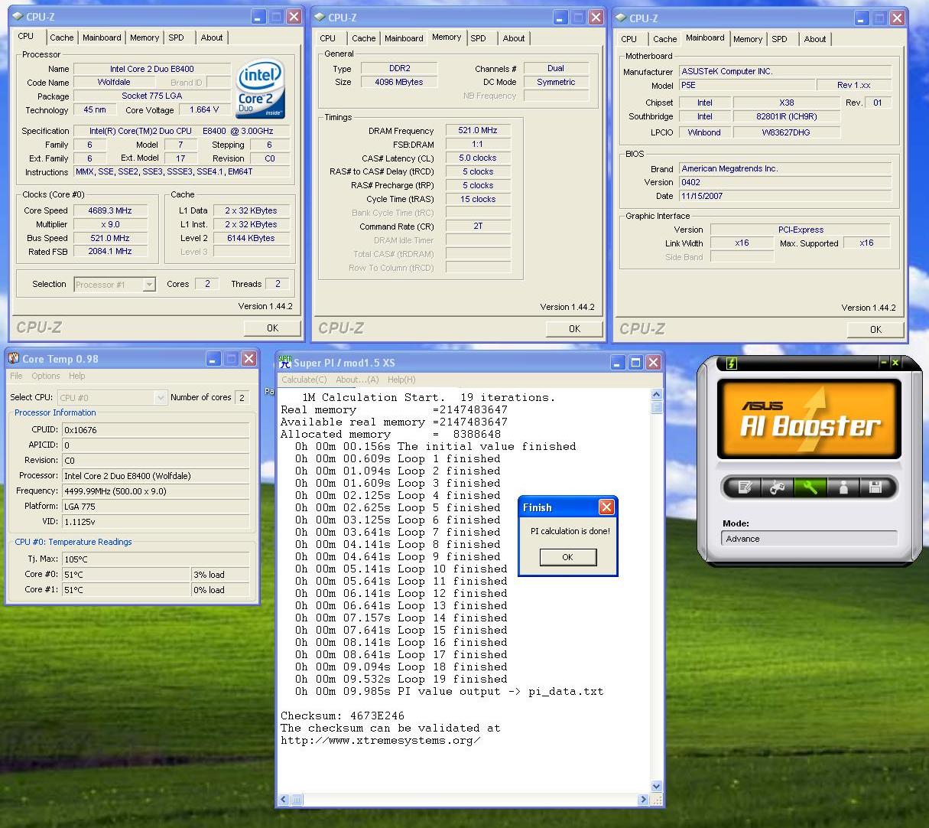929x828 pixels.
Task: Click the right arrow on Super PI's horizontal scrollbar
Action: pos(643,800)
